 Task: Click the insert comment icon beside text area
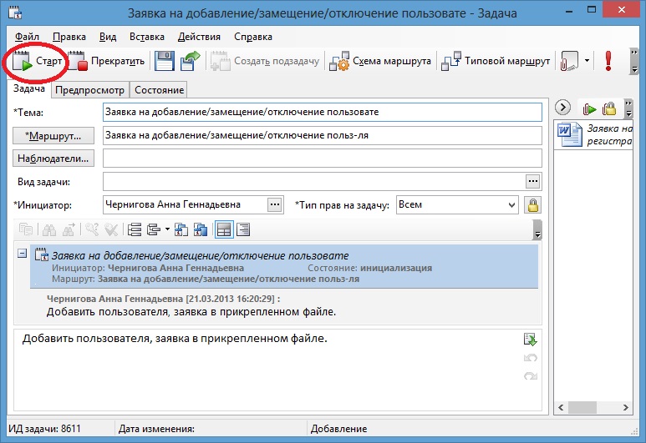[x=529, y=339]
